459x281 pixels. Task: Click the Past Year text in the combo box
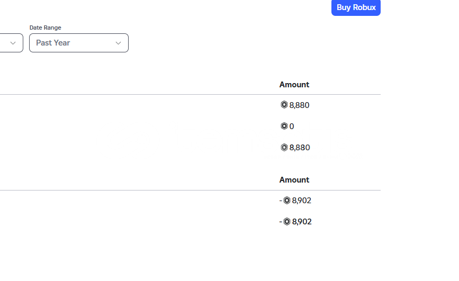tap(53, 43)
